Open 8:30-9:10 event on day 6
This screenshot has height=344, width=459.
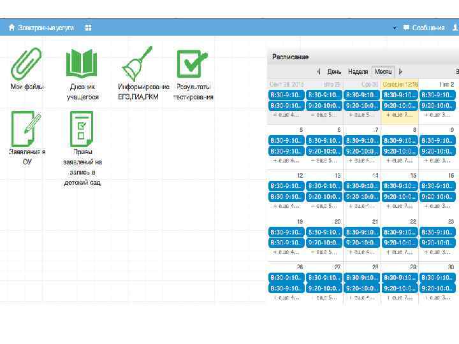pyautogui.click(x=324, y=140)
